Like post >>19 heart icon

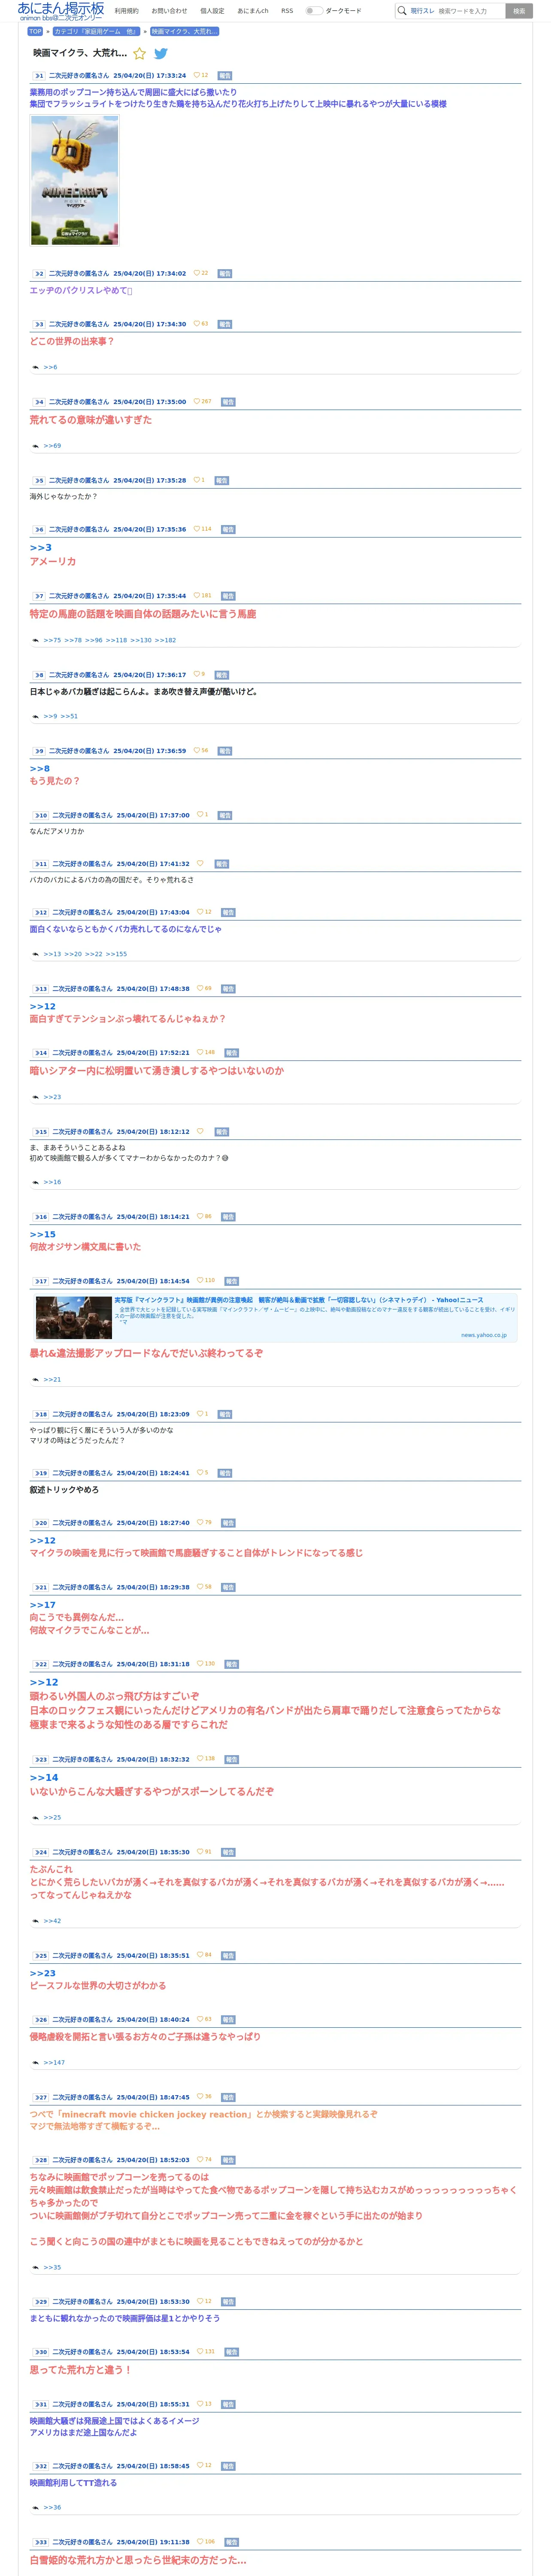(200, 1472)
